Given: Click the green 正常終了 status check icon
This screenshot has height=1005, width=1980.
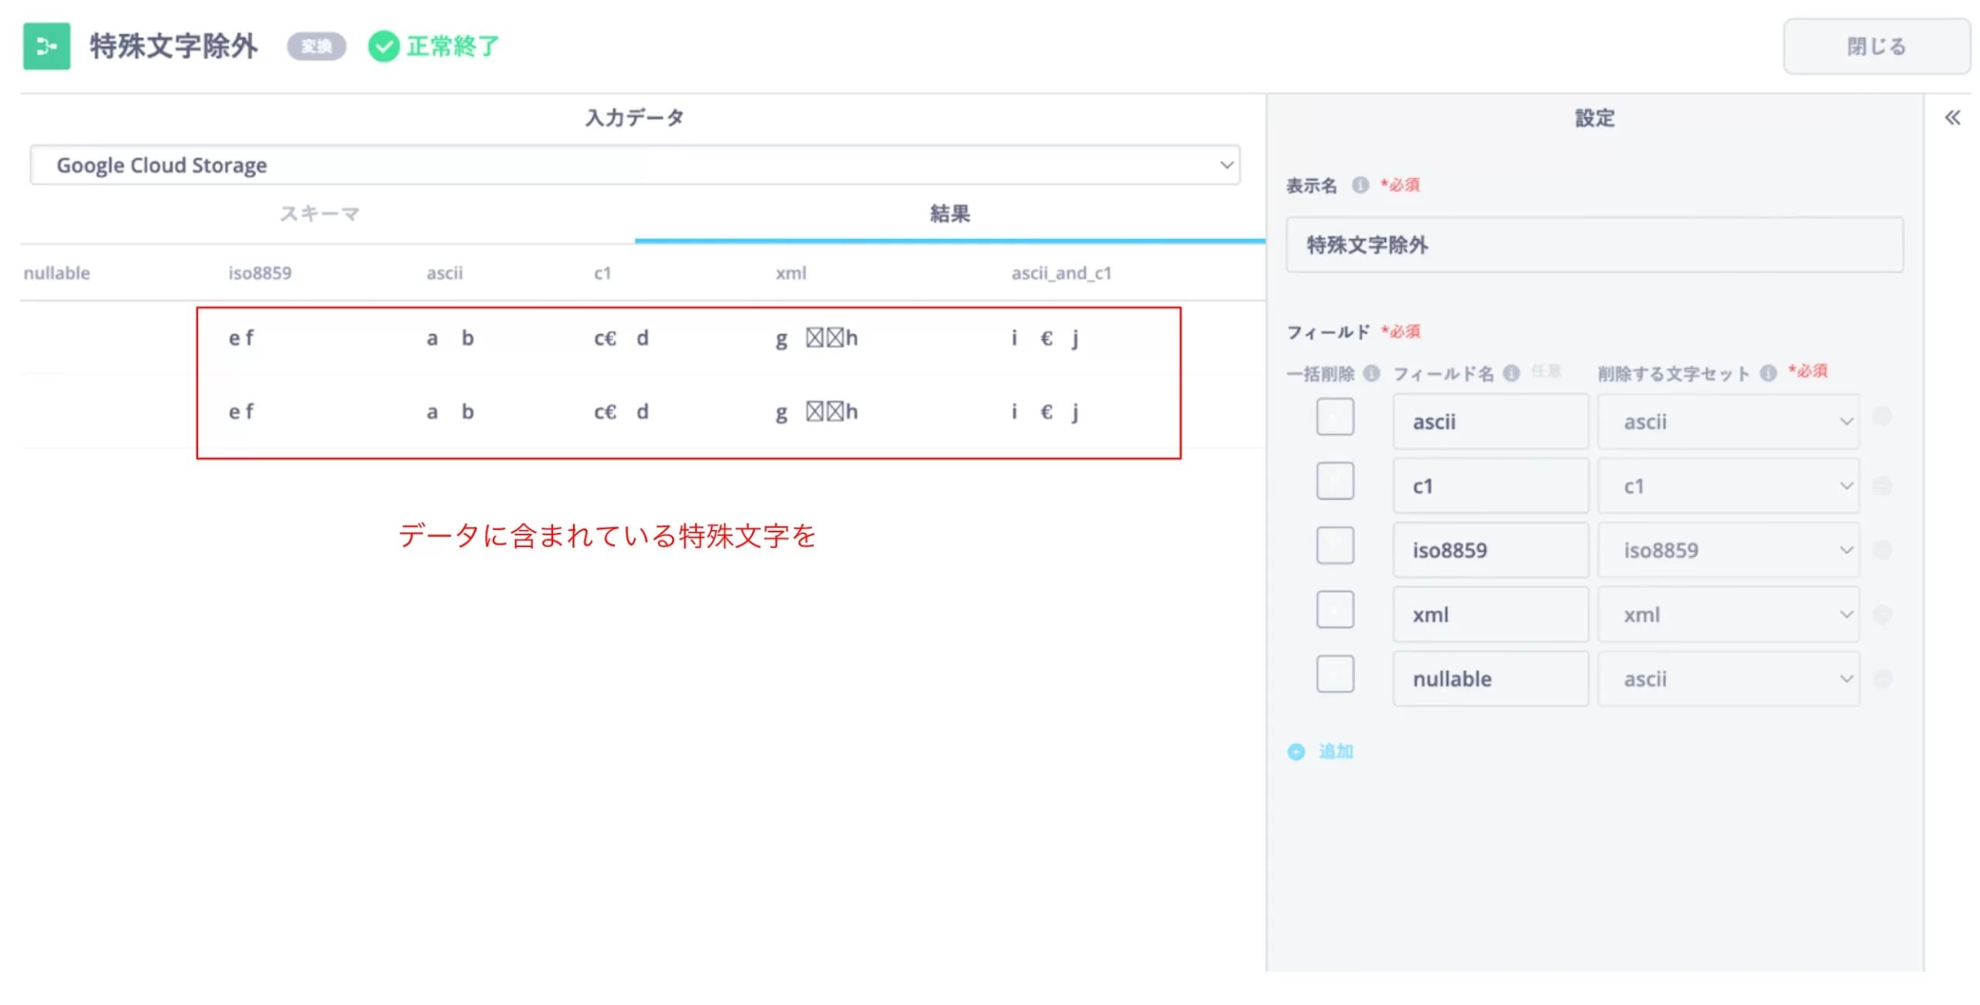Looking at the screenshot, I should pyautogui.click(x=383, y=46).
